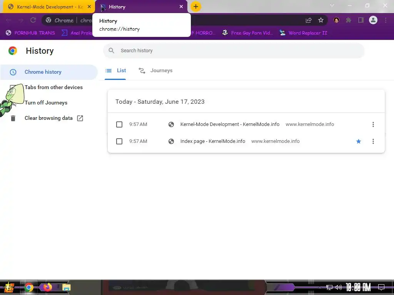Screen dimensions: 394x295
Task: Click the trash icon beside Clear browsing data
Action: (x=13, y=118)
